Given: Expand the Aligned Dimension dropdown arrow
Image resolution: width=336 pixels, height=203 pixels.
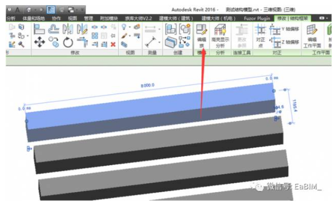Looking at the screenshot, I should 159,29.
